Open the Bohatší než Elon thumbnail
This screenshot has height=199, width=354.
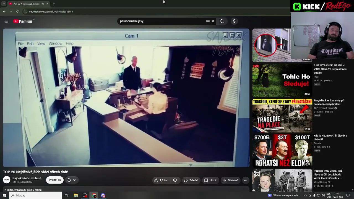pos(282,151)
